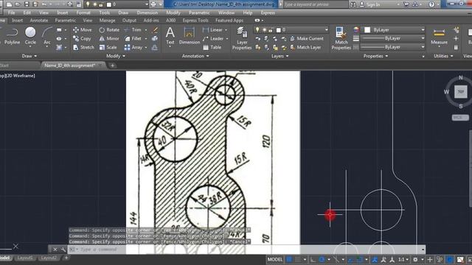The image size is (472, 265).
Task: Click the Customize wrench icon beside the command line
Action: click(x=63, y=250)
